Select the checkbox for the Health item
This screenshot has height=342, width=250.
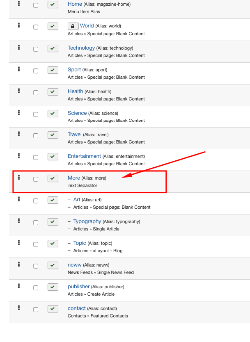(36, 92)
